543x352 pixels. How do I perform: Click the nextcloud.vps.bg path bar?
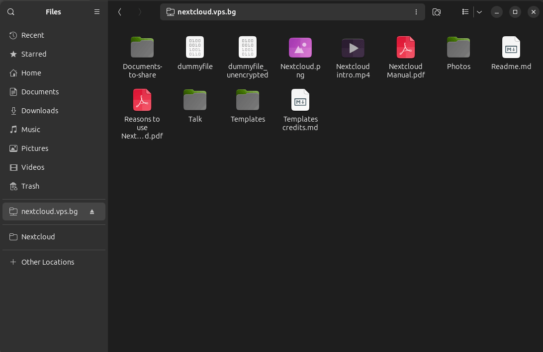pos(292,12)
